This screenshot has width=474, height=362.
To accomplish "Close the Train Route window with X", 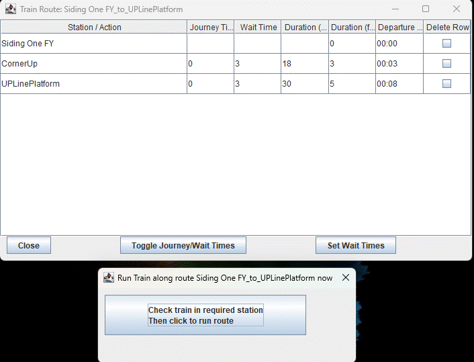I will [457, 9].
